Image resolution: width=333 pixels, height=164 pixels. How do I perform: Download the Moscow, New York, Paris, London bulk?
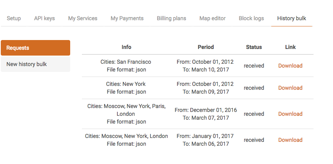290,114
